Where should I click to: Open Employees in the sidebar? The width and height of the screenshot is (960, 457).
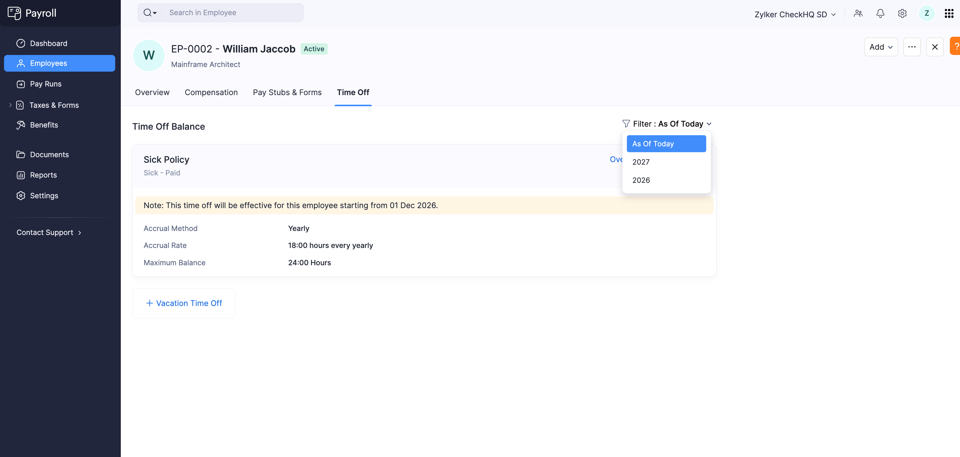coord(60,63)
